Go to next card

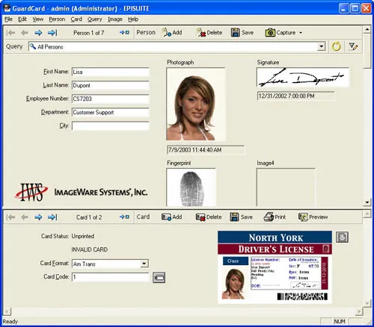click(x=38, y=217)
